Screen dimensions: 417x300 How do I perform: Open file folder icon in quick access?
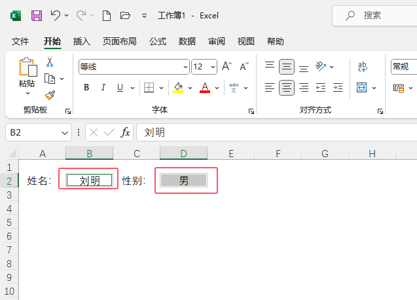125,16
